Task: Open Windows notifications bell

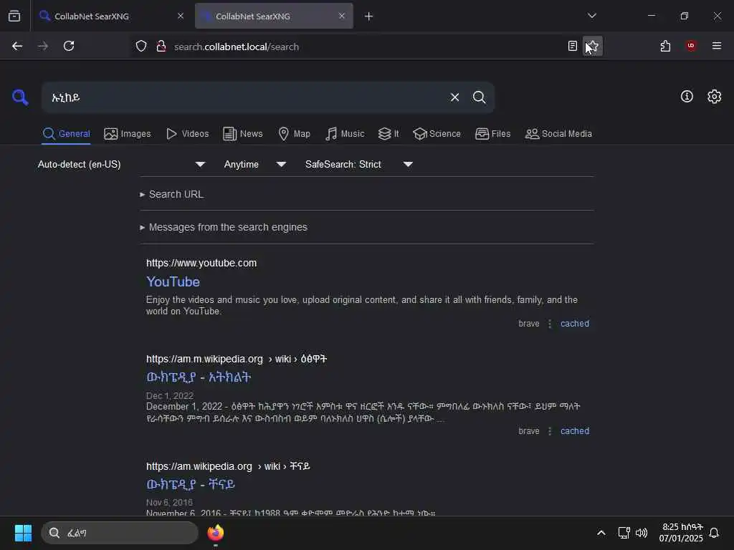Action: [715, 533]
